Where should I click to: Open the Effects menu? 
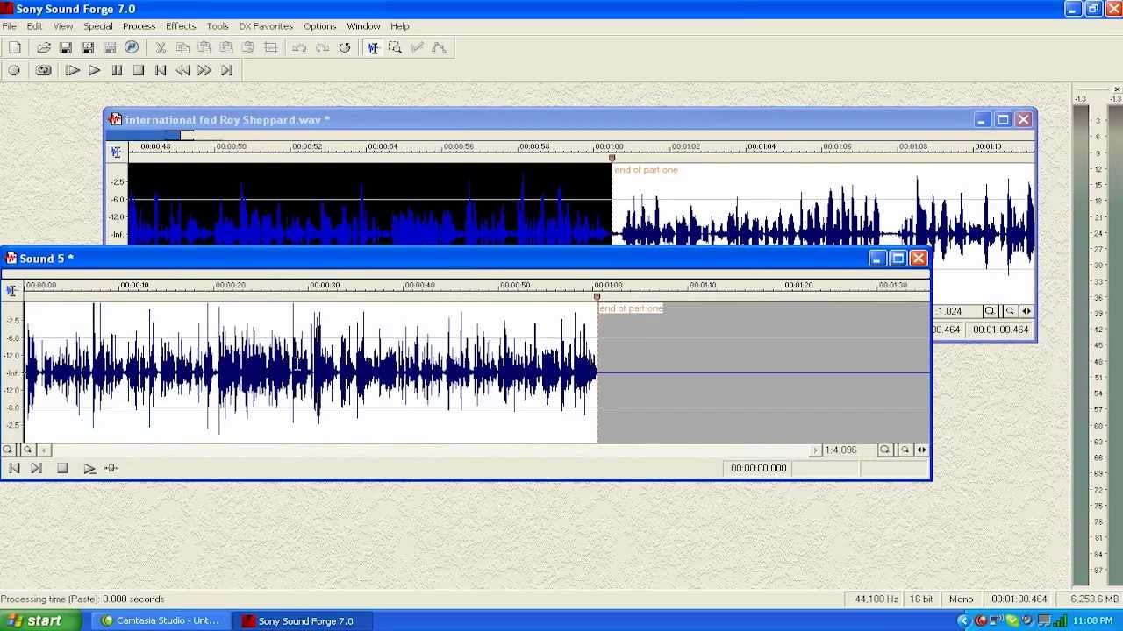[x=181, y=26]
